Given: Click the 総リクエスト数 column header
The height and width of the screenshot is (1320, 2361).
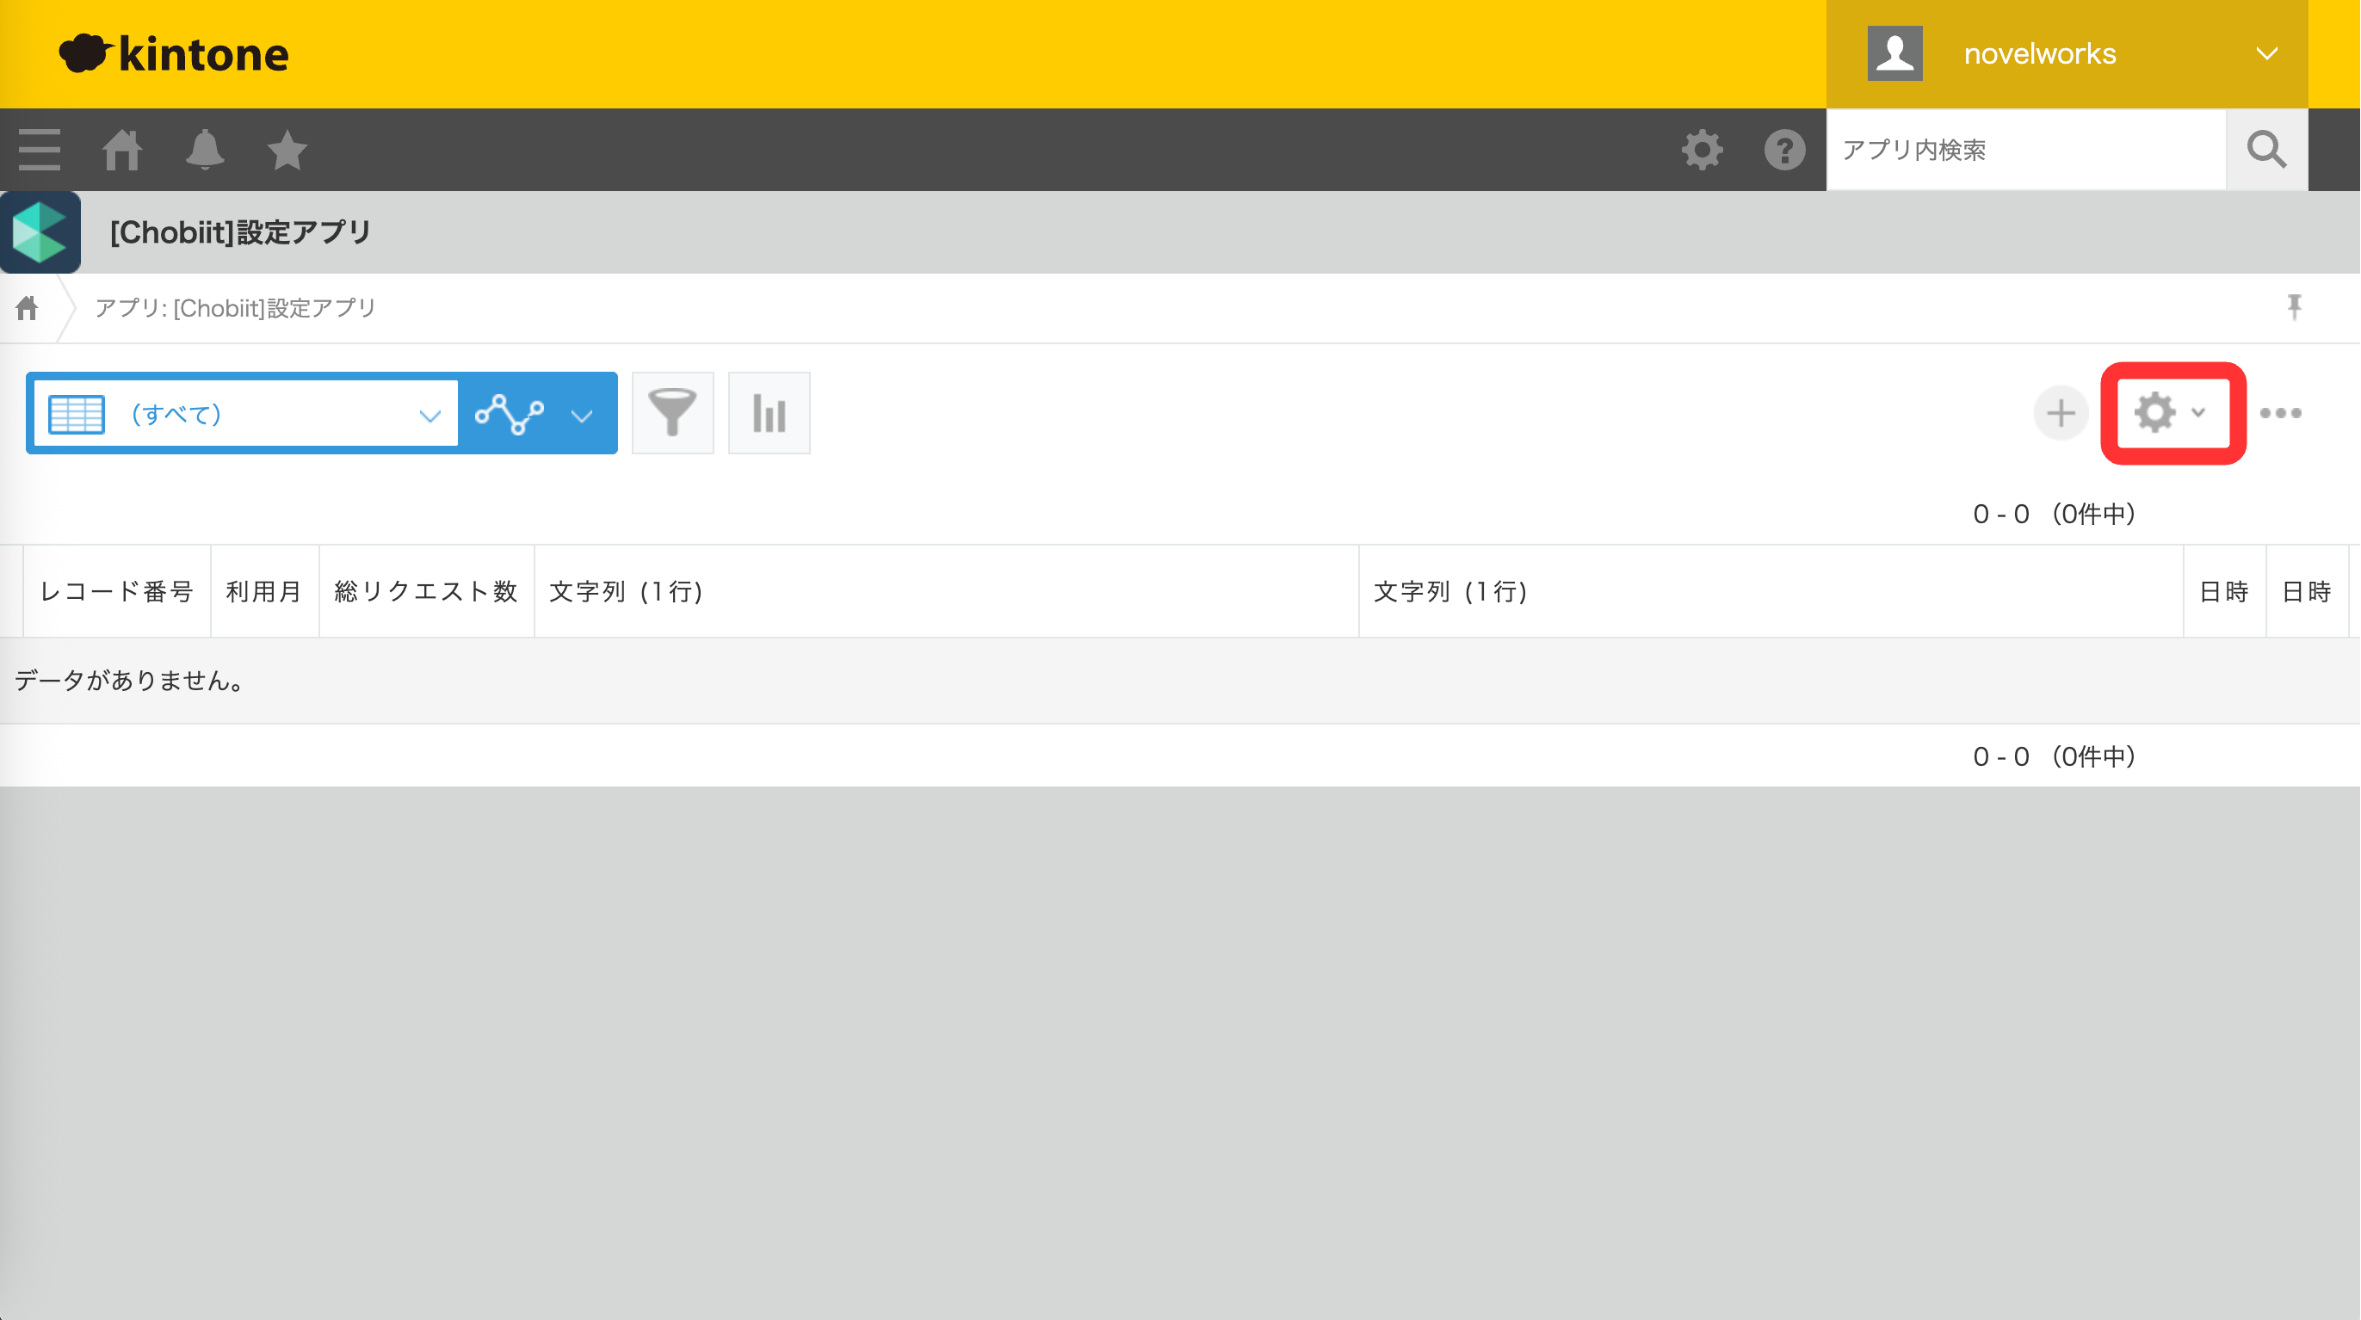Looking at the screenshot, I should (x=426, y=592).
